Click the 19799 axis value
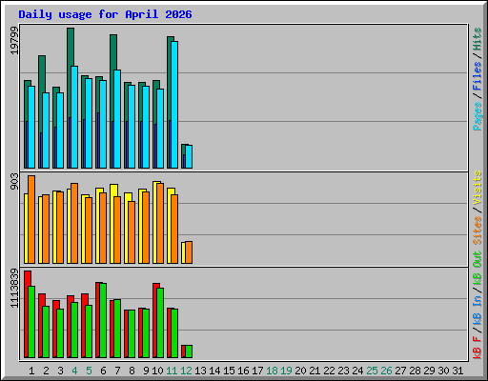This screenshot has width=488, height=381. click(x=14, y=40)
